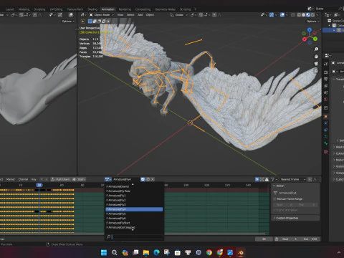Open the Render properties tab
The width and height of the screenshot is (344, 258).
[326, 72]
